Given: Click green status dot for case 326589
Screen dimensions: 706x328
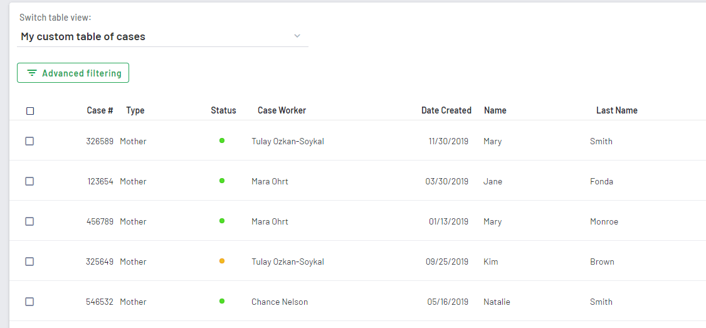Looking at the screenshot, I should click(222, 140).
